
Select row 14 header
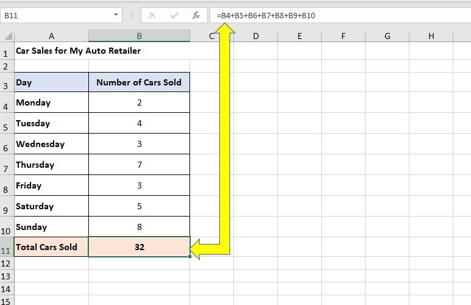(5, 289)
